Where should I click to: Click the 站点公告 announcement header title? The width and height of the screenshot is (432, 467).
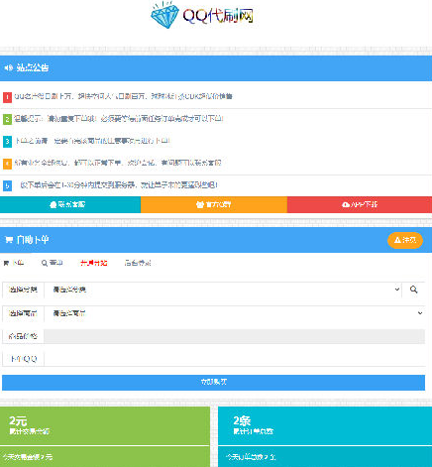pos(33,67)
